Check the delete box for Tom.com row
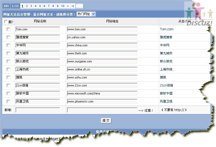This screenshot has height=147, width=216. 8,29
